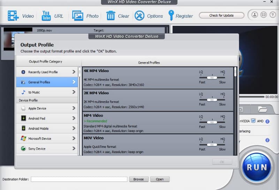Expand Recently Used Profile arrow
Screen dimensions: 279x190
click(74, 72)
